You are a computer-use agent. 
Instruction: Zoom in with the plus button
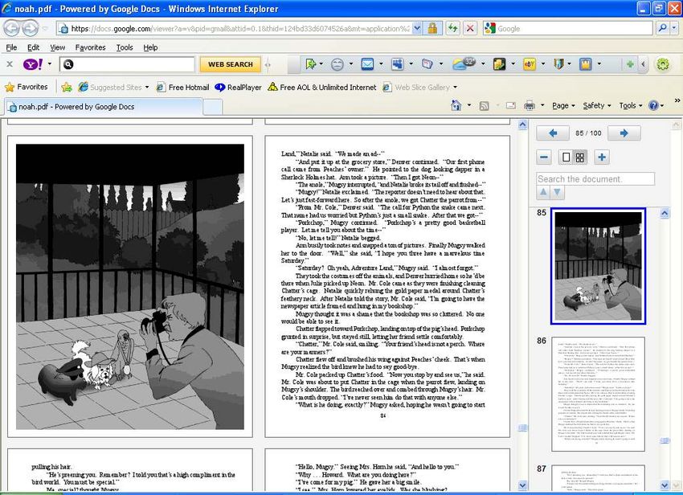click(602, 157)
